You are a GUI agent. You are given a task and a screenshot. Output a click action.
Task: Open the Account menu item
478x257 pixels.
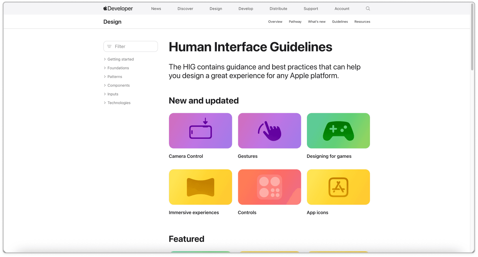pos(342,9)
